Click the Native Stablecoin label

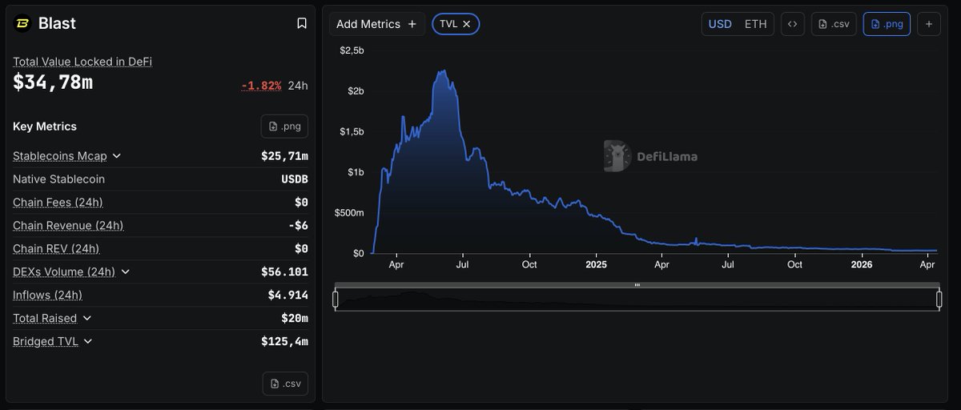click(58, 179)
